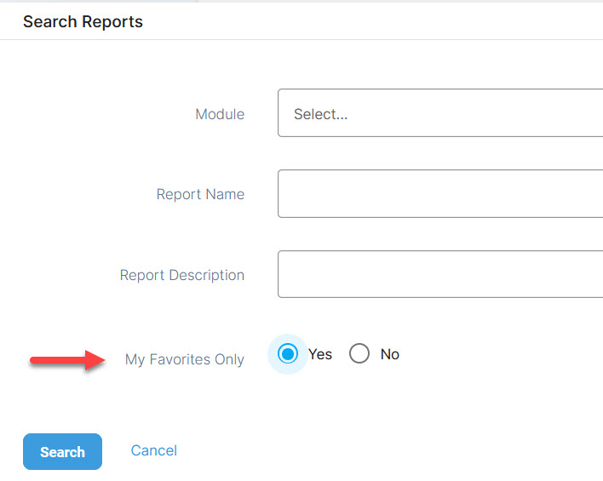The width and height of the screenshot is (603, 481).
Task: Click the Select... placeholder in Module
Action: [x=321, y=114]
